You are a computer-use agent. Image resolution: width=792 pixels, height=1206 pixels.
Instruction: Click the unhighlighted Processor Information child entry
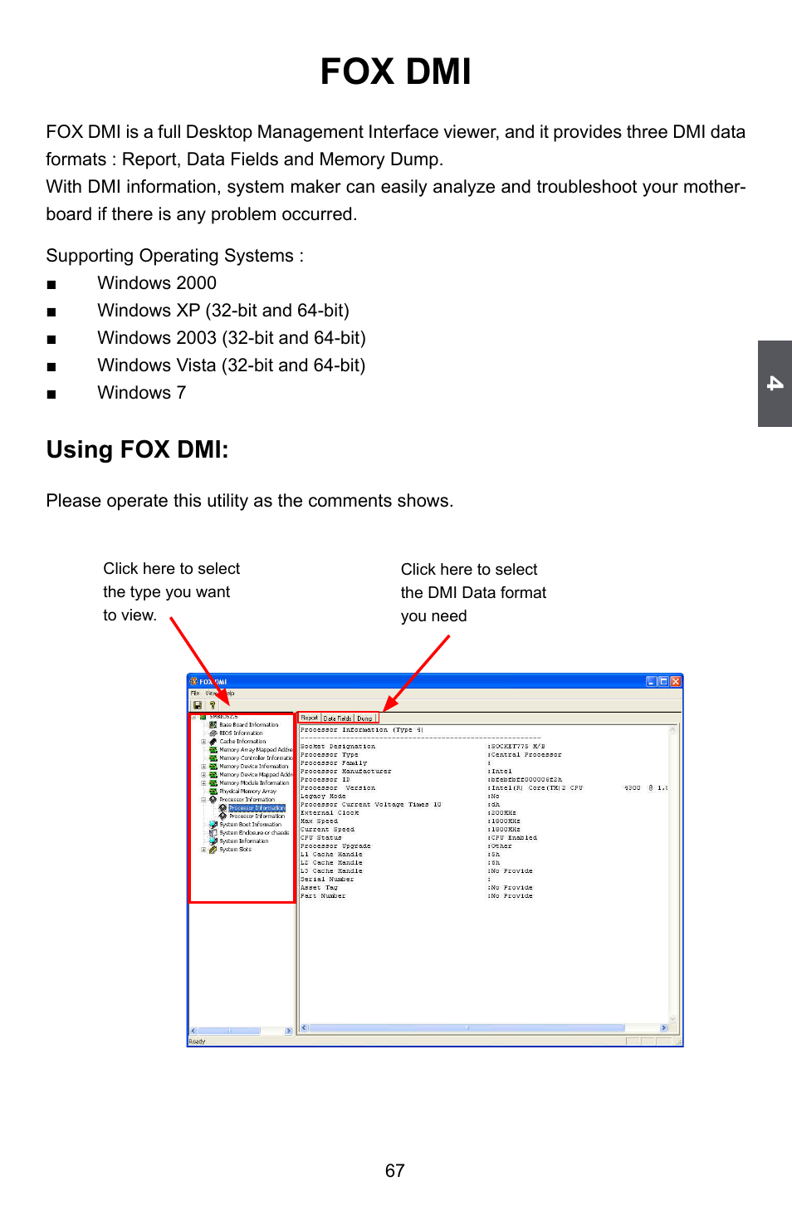click(x=257, y=816)
